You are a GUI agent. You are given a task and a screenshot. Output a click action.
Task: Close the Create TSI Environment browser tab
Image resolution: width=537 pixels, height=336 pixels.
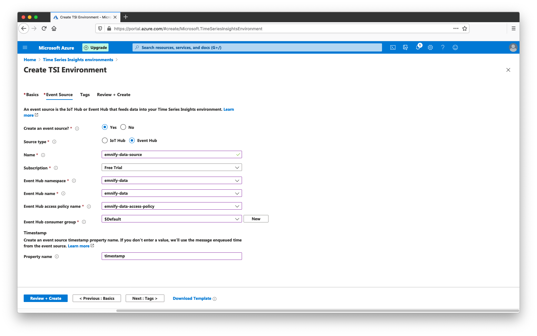(x=115, y=17)
